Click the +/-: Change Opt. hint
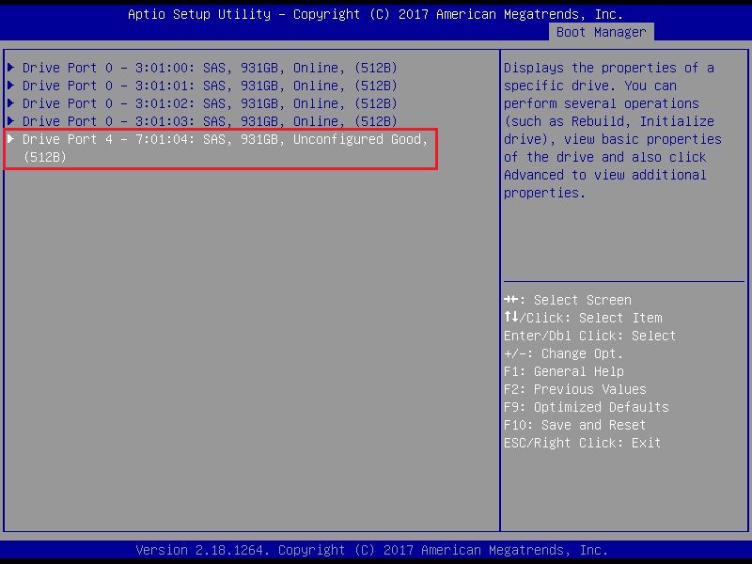The height and width of the screenshot is (564, 752). point(563,353)
